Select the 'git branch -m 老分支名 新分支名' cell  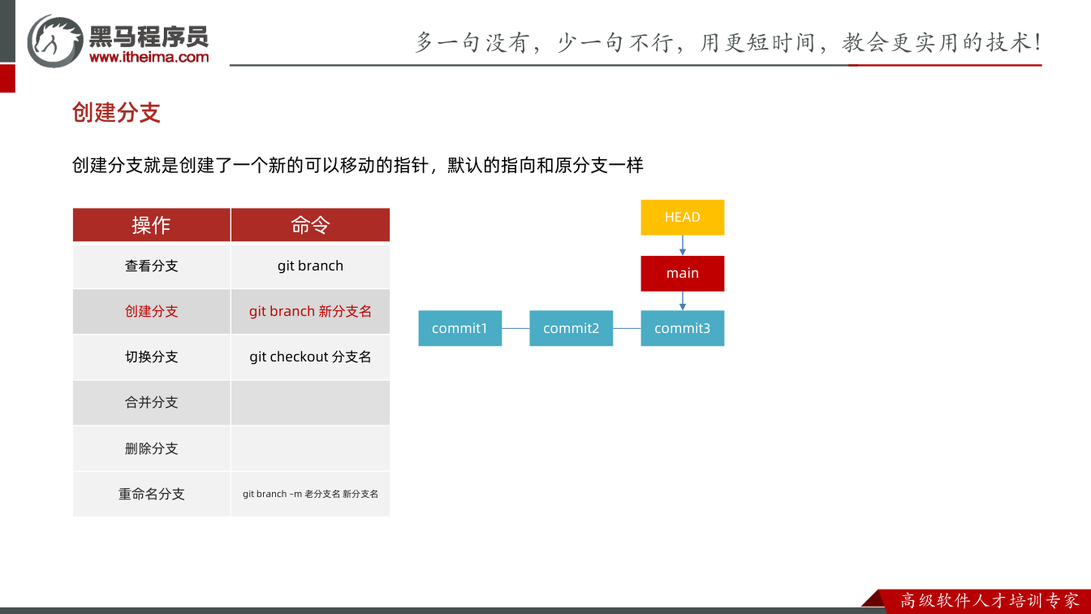pos(310,494)
